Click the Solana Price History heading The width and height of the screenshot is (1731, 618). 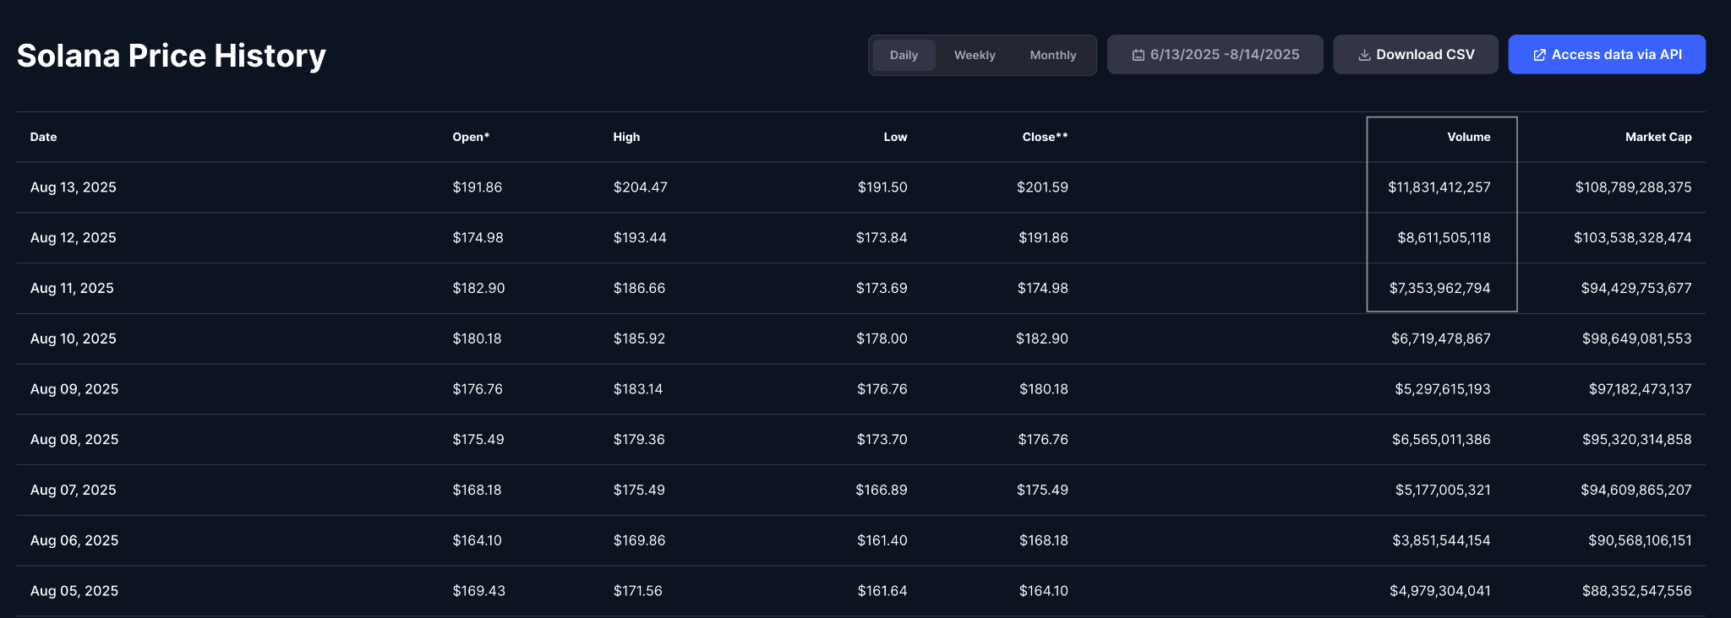point(172,56)
